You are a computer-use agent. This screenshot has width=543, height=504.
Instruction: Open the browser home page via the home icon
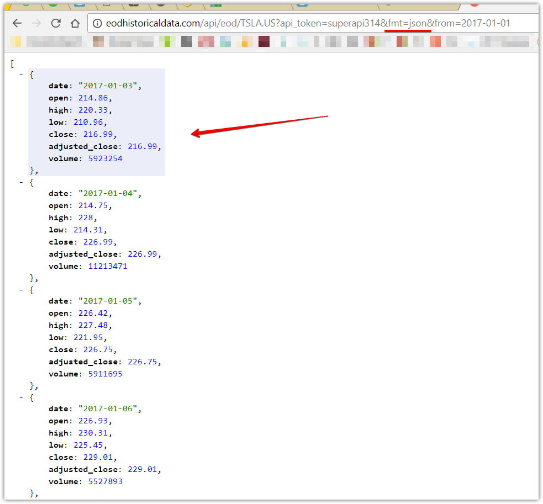coord(75,23)
